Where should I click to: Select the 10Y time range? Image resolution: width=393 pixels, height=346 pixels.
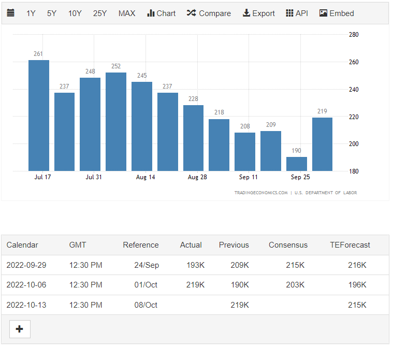[75, 13]
